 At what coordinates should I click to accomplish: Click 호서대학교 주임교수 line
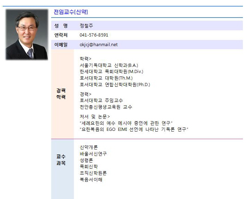101,101
